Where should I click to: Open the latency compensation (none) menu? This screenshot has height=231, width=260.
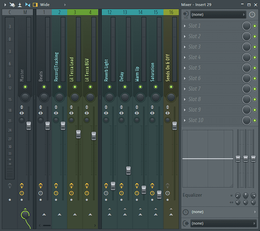[x=223, y=212]
